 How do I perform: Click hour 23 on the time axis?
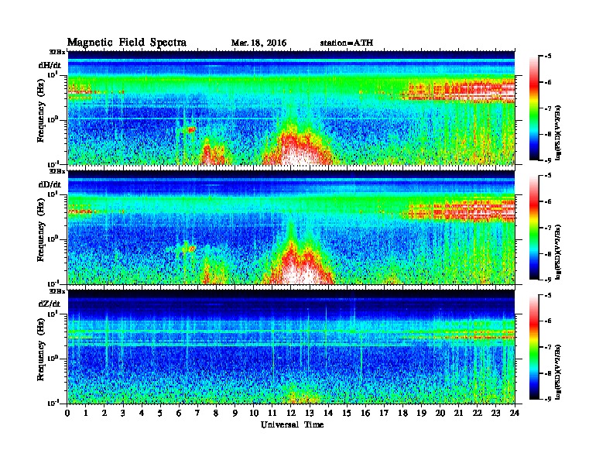[x=496, y=413]
